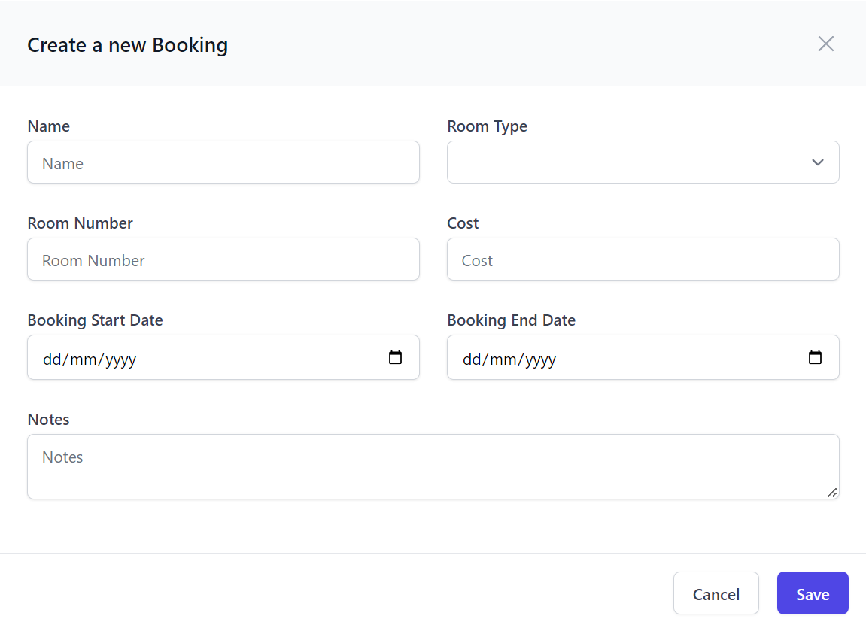Open the Booking End Date calendar picker
866x631 pixels.
pyautogui.click(x=815, y=358)
